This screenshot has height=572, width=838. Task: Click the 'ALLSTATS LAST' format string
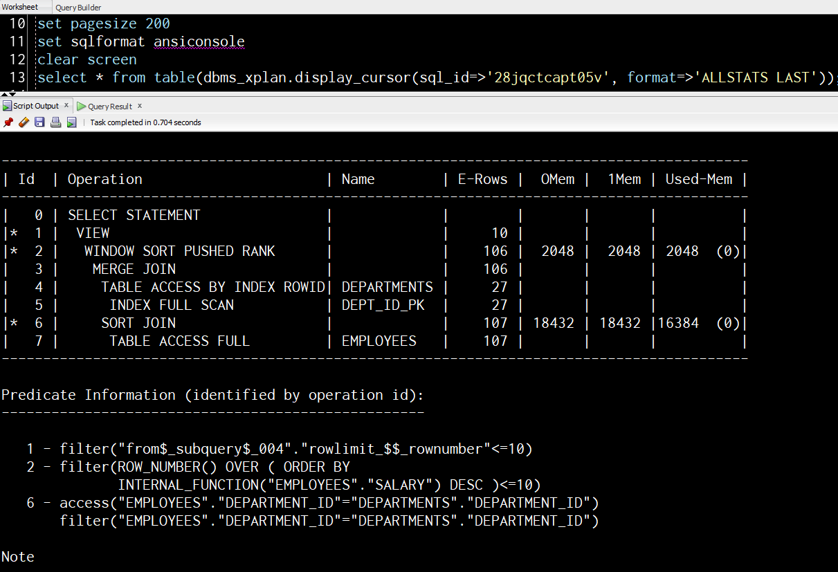[x=756, y=77]
